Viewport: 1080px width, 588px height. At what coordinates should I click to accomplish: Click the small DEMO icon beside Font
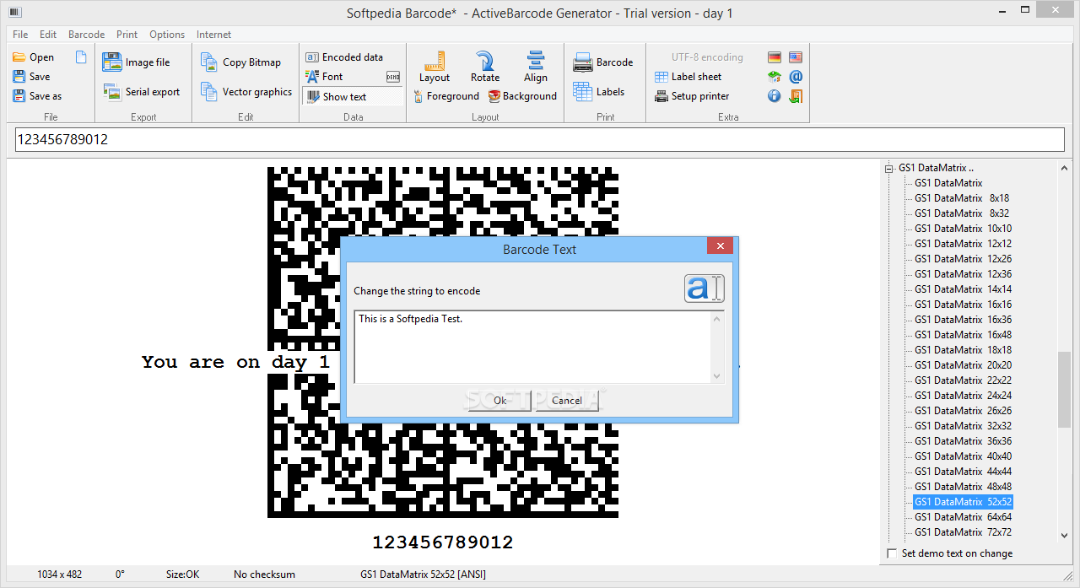click(x=393, y=77)
